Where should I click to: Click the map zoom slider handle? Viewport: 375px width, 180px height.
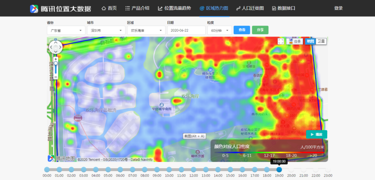56,63
